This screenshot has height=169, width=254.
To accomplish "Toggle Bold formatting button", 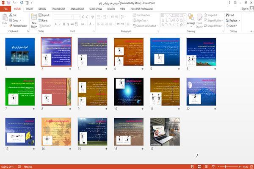I will [56, 24].
